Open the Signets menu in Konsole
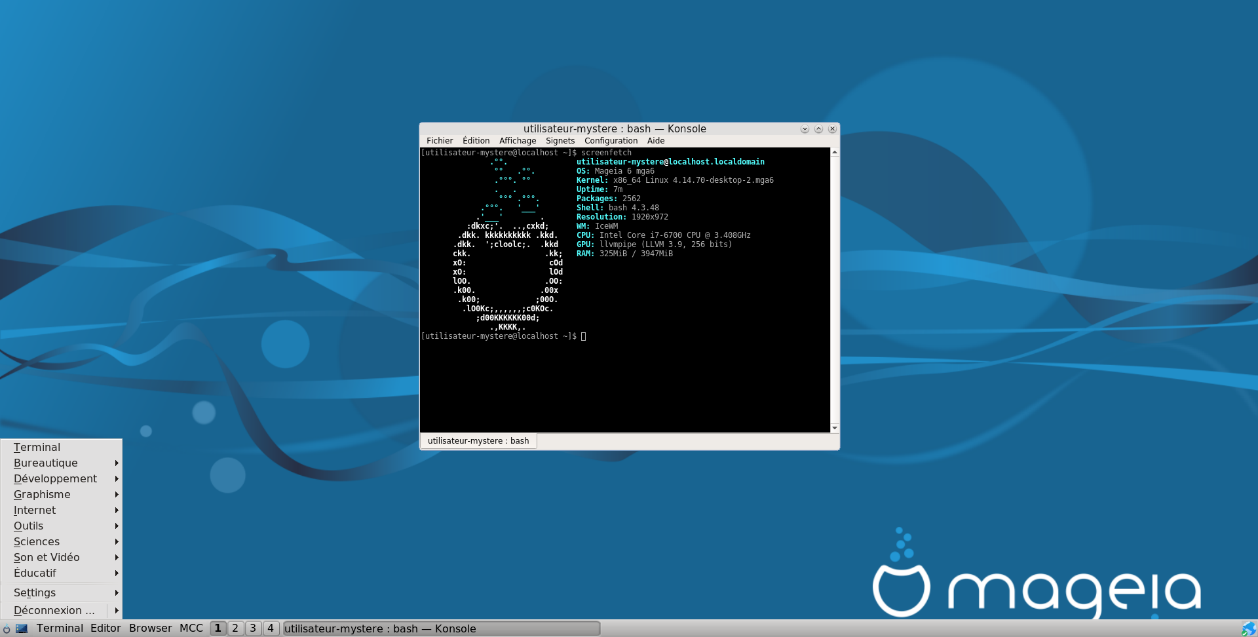 coord(560,141)
